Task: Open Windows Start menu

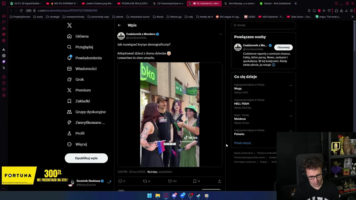Action: click(x=149, y=196)
